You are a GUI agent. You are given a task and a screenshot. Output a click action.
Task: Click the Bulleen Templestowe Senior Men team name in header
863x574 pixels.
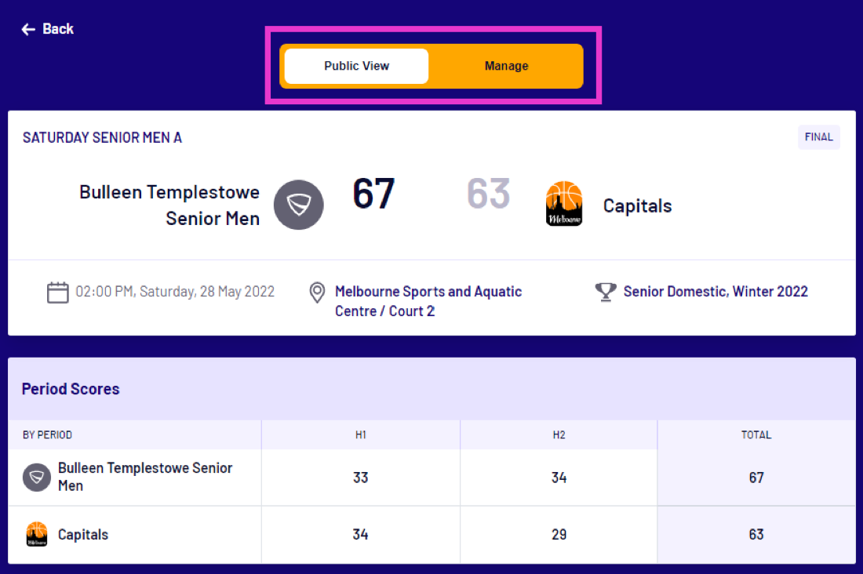coord(169,205)
